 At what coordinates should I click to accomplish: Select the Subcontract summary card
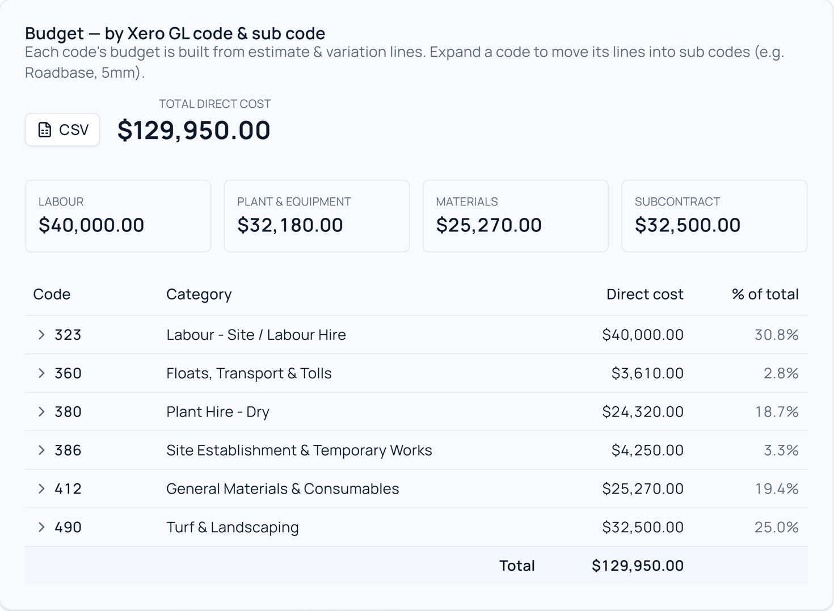click(x=714, y=216)
